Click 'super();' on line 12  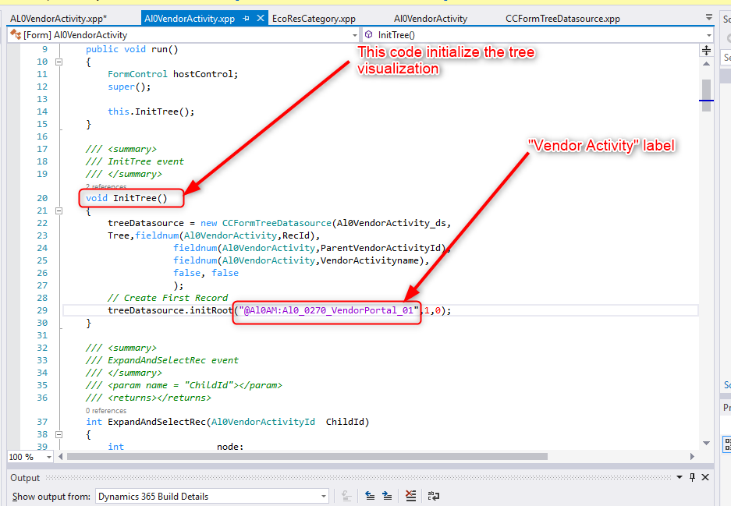(x=130, y=87)
